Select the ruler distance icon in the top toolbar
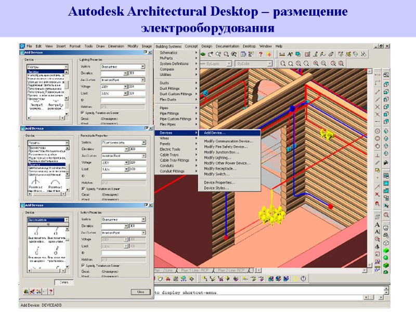This screenshot has height=312, width=416. coord(282,54)
